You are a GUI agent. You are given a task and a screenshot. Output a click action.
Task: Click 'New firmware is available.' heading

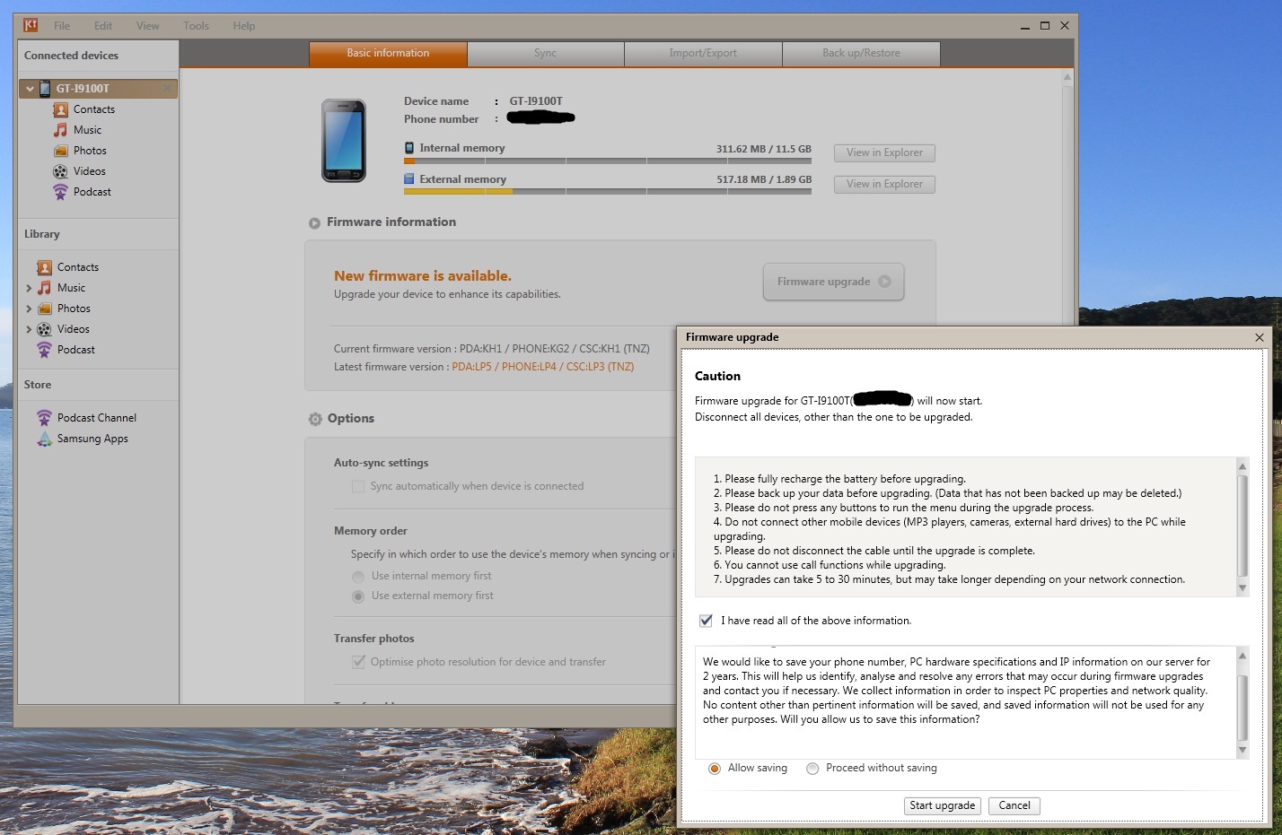423,276
